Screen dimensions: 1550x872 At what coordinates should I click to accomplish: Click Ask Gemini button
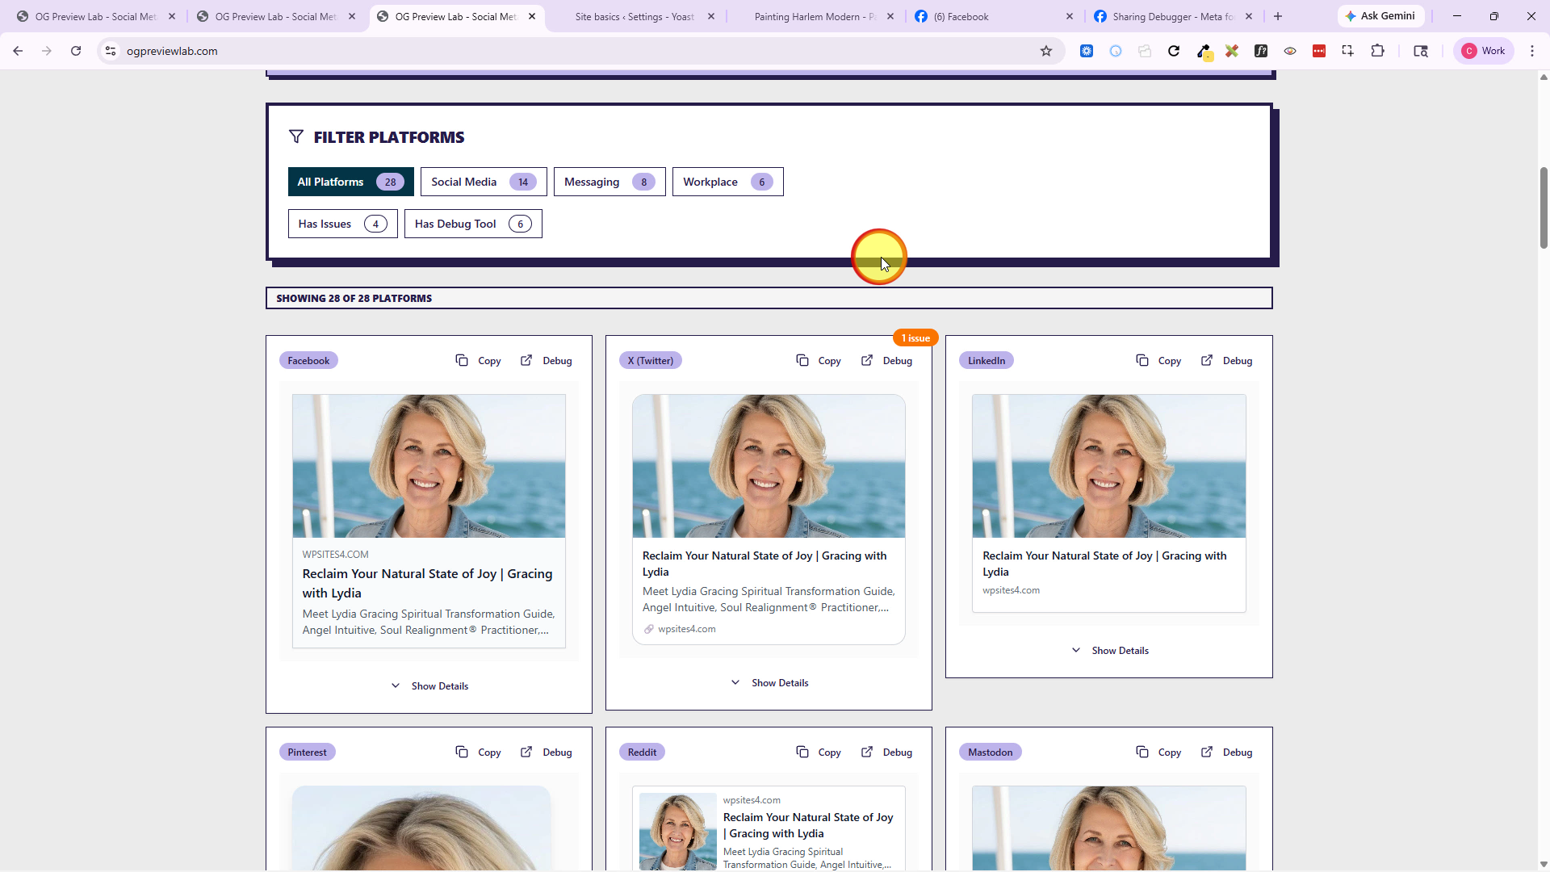pos(1380,16)
